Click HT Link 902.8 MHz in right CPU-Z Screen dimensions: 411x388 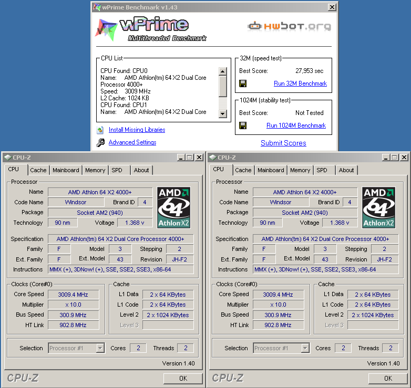click(279, 325)
